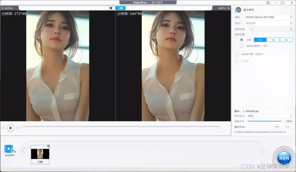
Task: Open the GPU dropdown showing NVIDIA GeForce RTX 4090
Action: click(269, 17)
